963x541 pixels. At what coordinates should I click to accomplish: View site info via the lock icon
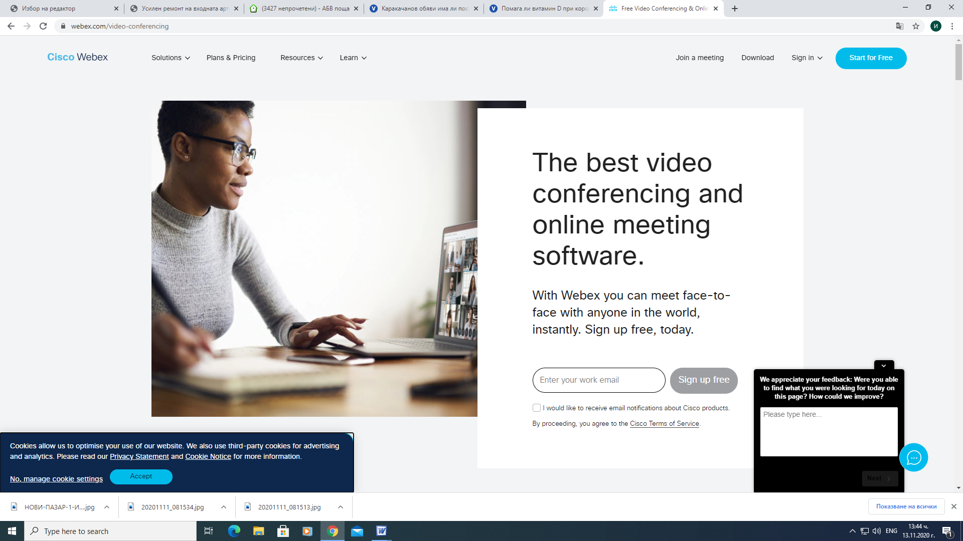pos(63,26)
